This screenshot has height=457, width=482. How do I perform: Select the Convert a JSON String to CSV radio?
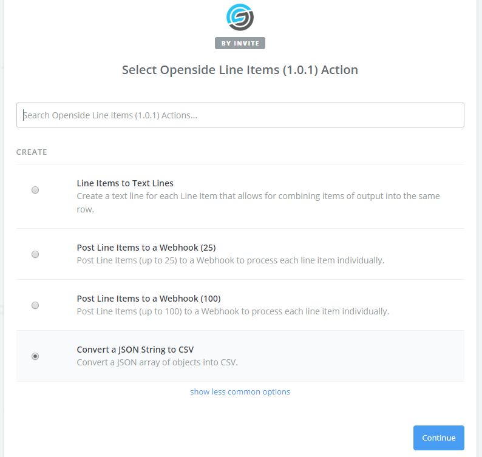(35, 356)
